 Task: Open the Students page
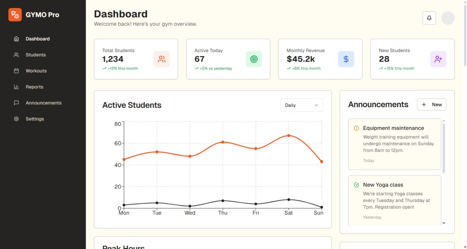click(43, 55)
